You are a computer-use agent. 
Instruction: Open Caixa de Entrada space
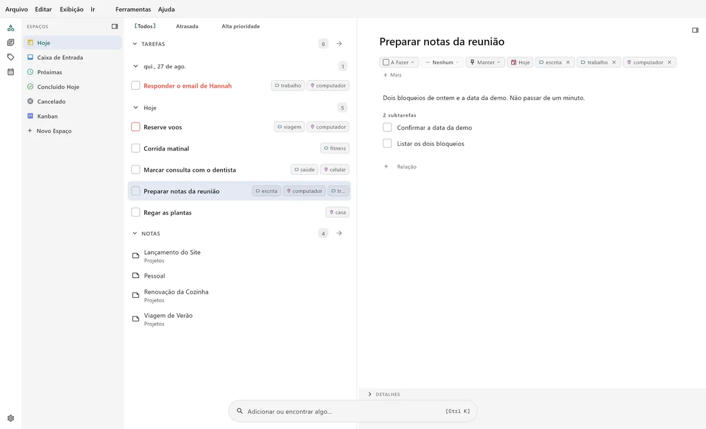pyautogui.click(x=72, y=58)
